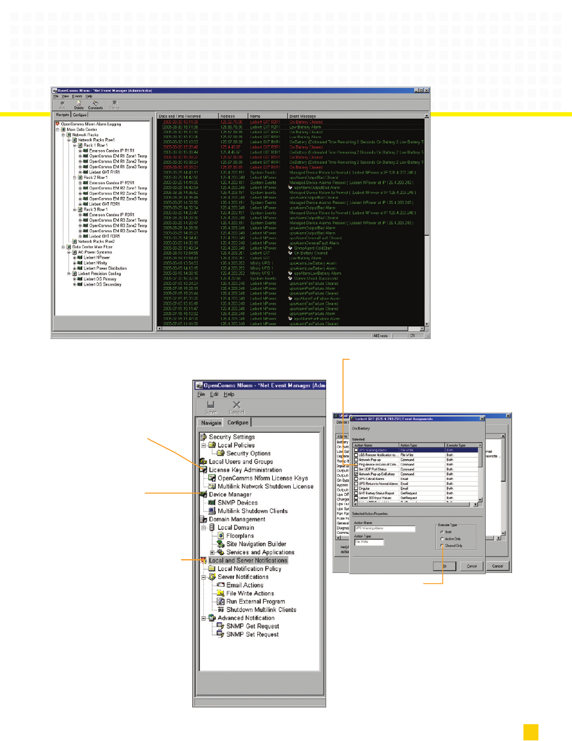The width and height of the screenshot is (572, 741).
Task: Select the Both execute type radio button
Action: (x=442, y=532)
